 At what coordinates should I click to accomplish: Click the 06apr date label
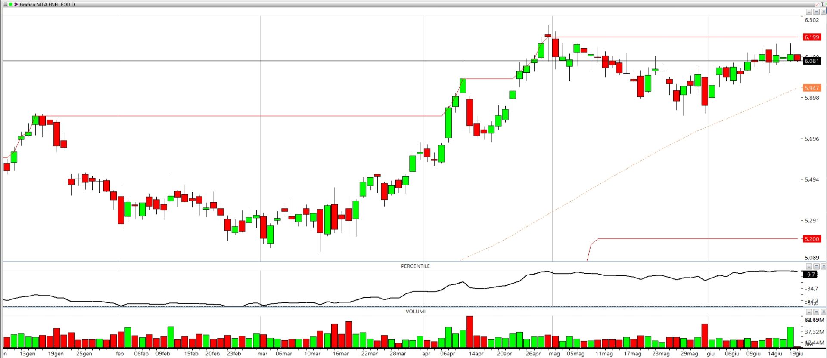448,354
